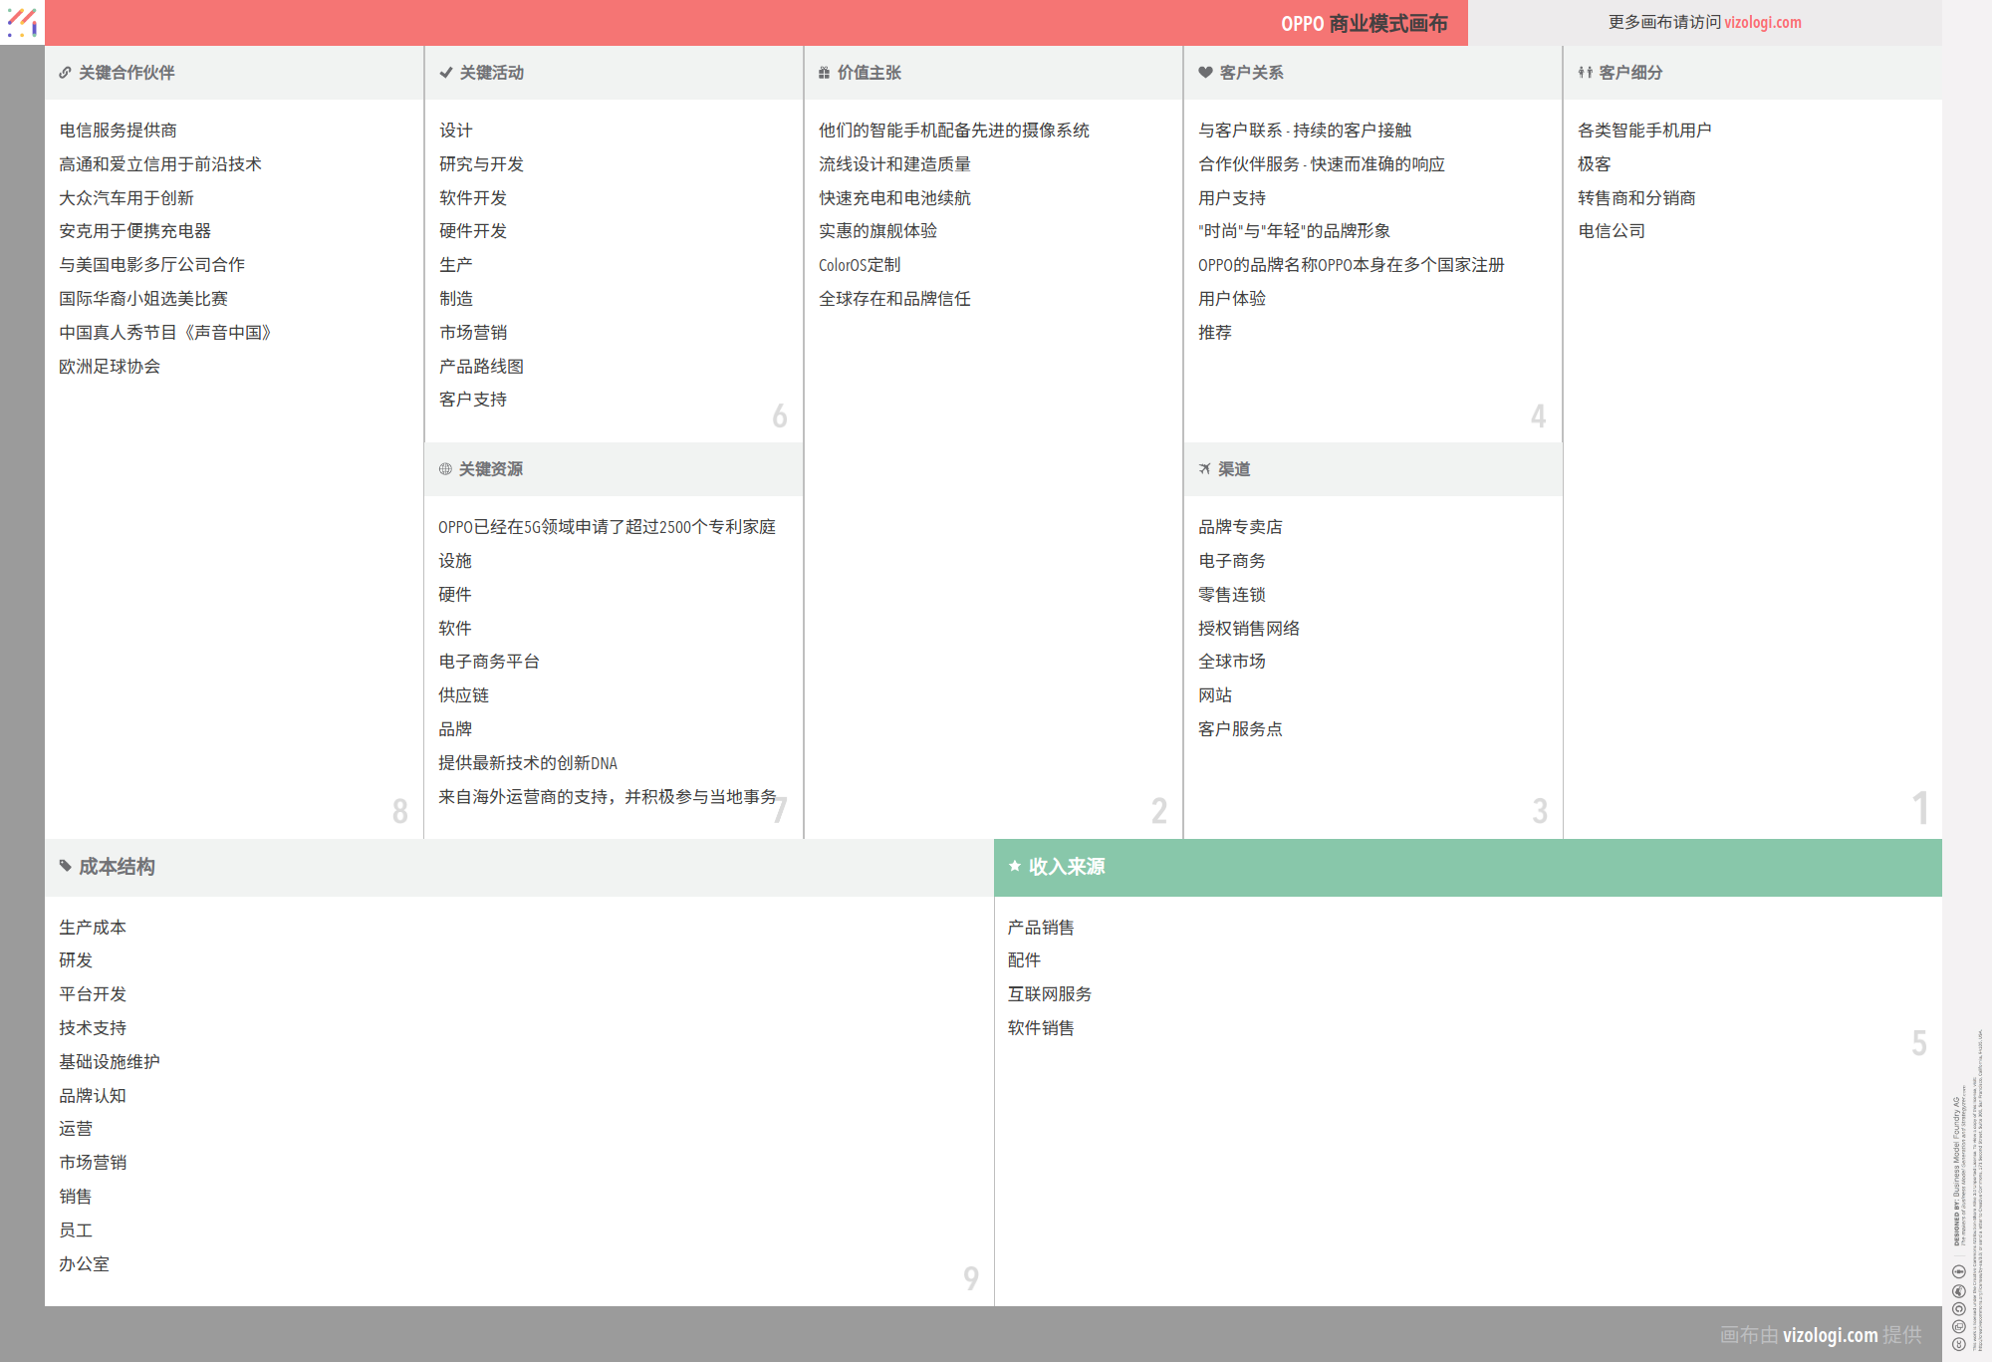Click the ColorOS定制 value proposition item
This screenshot has width=1992, height=1362.
tap(859, 265)
